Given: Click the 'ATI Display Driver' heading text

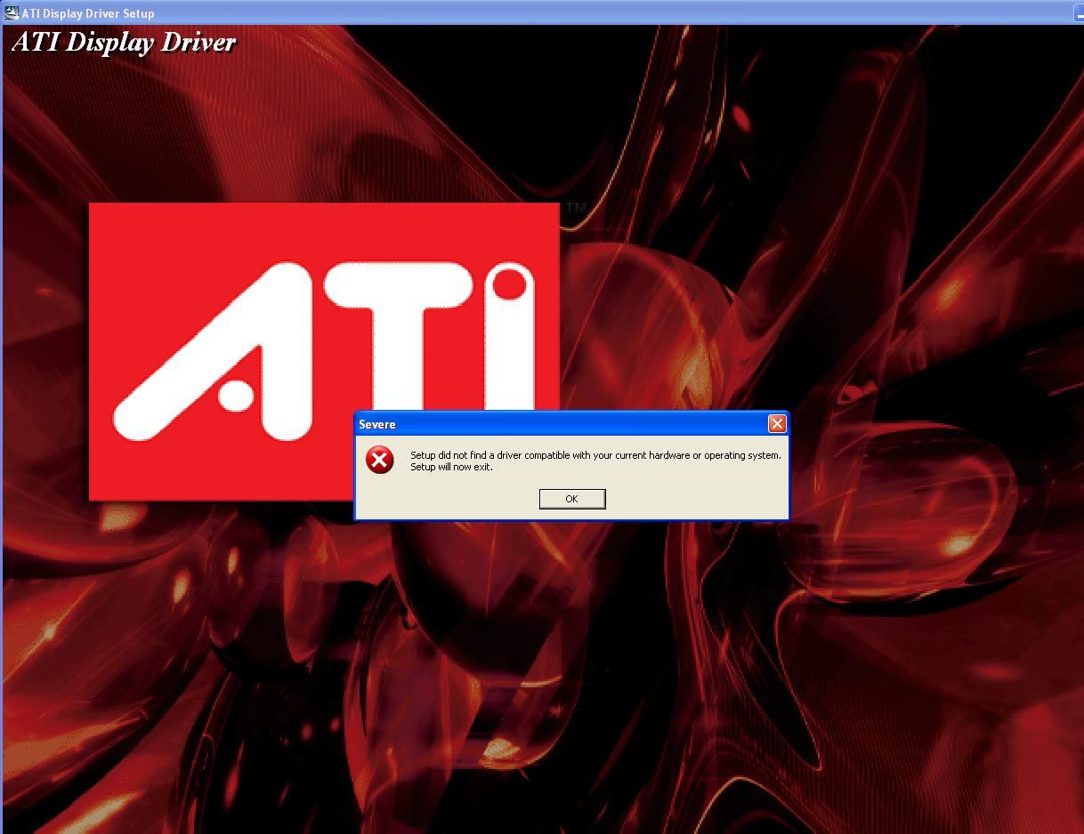Looking at the screenshot, I should tap(124, 42).
